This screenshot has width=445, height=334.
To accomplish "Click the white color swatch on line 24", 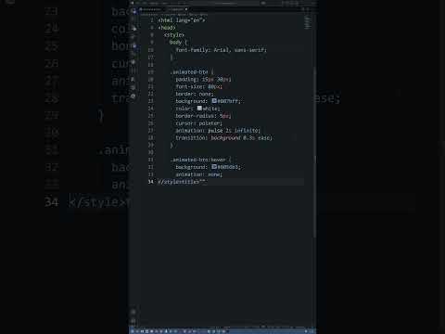I will 199,108.
